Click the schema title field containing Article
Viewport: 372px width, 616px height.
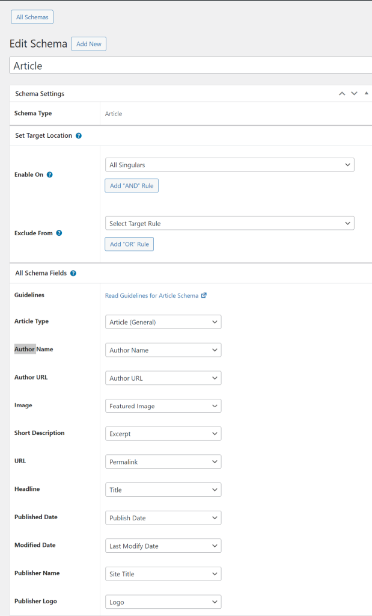coord(190,66)
